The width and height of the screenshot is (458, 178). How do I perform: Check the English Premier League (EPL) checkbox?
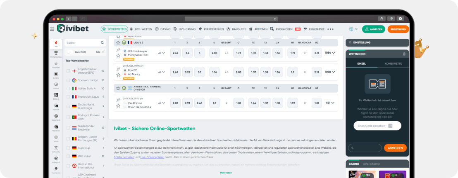tap(68, 71)
